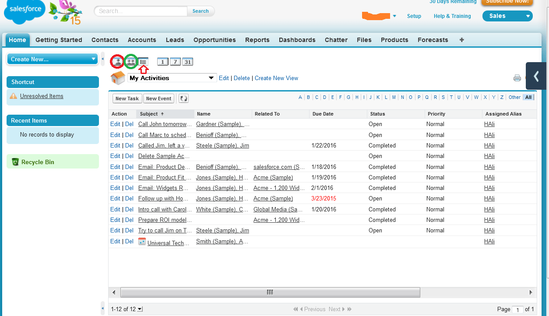Click into the search input field
Viewport: 549px width, 316px height.
(x=141, y=11)
